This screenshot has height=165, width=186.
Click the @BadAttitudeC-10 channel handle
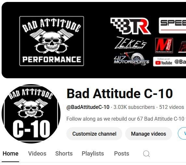point(88,107)
